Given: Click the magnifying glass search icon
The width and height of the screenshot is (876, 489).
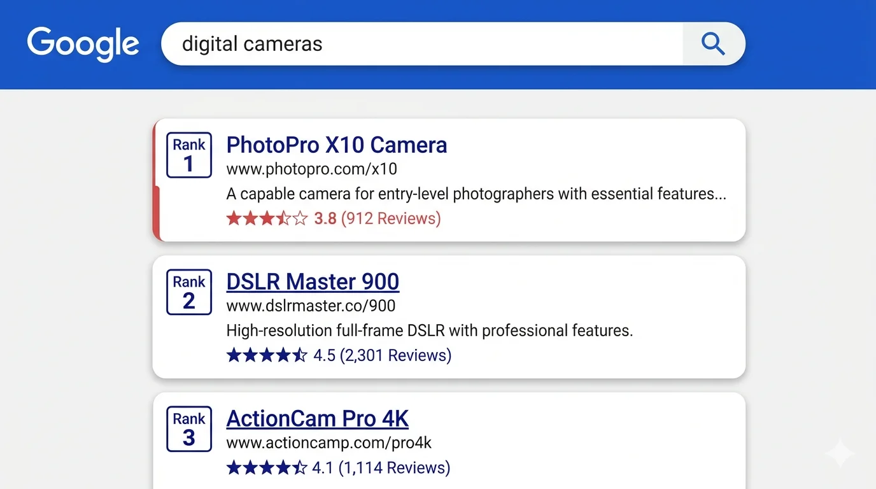Looking at the screenshot, I should pyautogui.click(x=713, y=44).
